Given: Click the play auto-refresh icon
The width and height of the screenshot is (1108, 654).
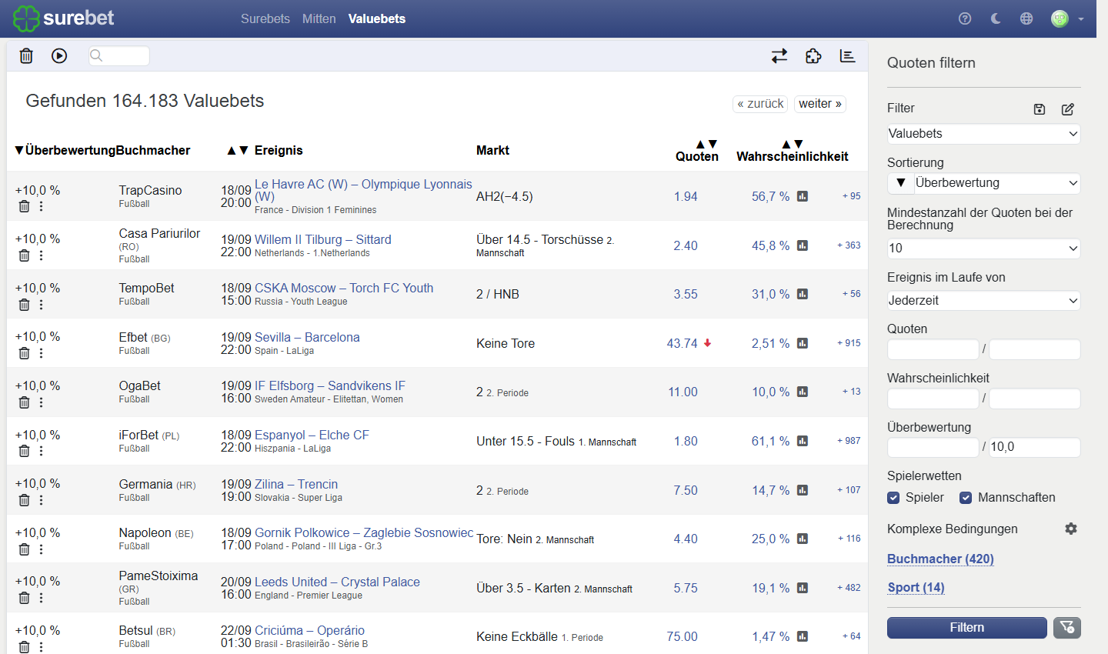Looking at the screenshot, I should tap(59, 55).
